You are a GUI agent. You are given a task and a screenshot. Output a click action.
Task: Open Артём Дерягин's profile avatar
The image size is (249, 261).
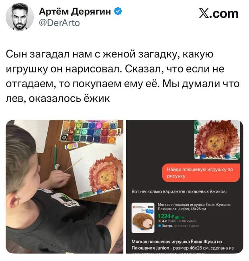20,17
